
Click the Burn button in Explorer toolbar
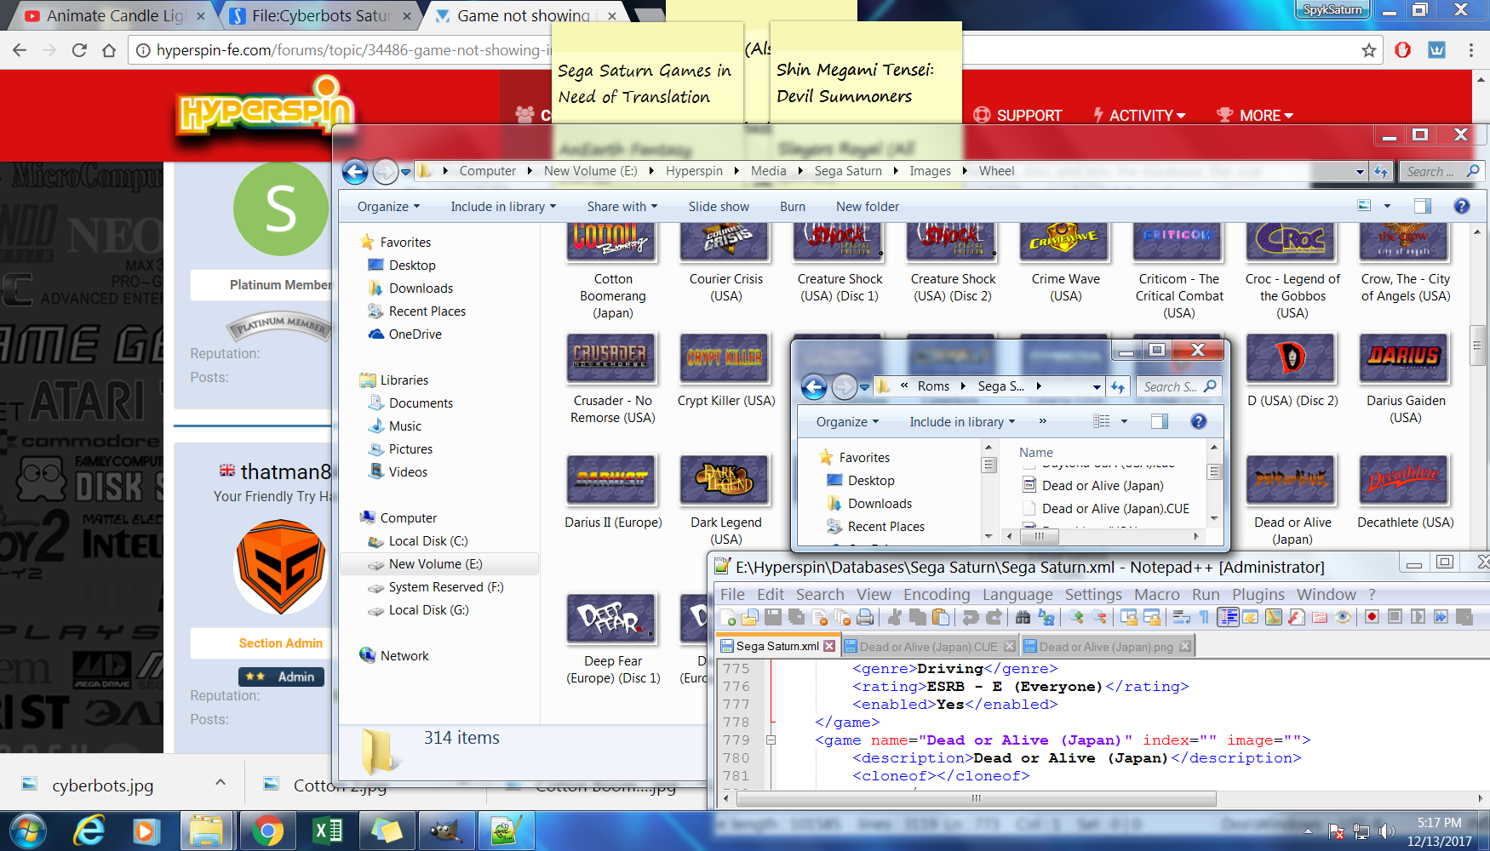(792, 206)
